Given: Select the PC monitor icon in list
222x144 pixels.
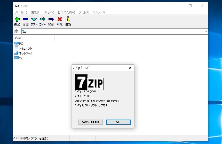Looking at the screenshot, I should [17, 43].
